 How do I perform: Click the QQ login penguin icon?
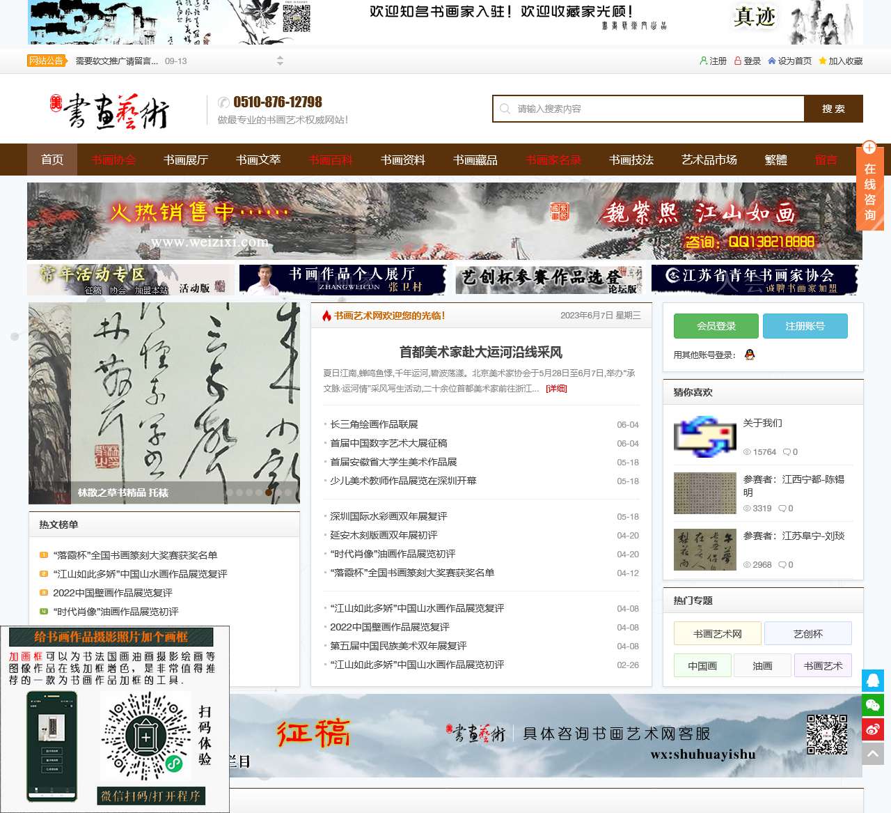coord(750,355)
